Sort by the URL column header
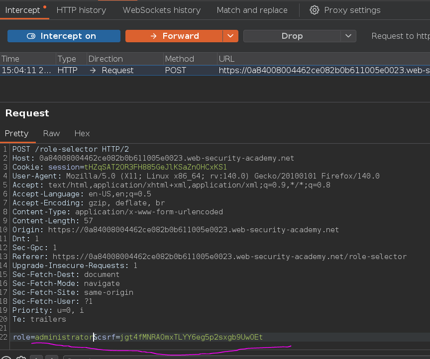430x359 pixels. click(x=323, y=59)
